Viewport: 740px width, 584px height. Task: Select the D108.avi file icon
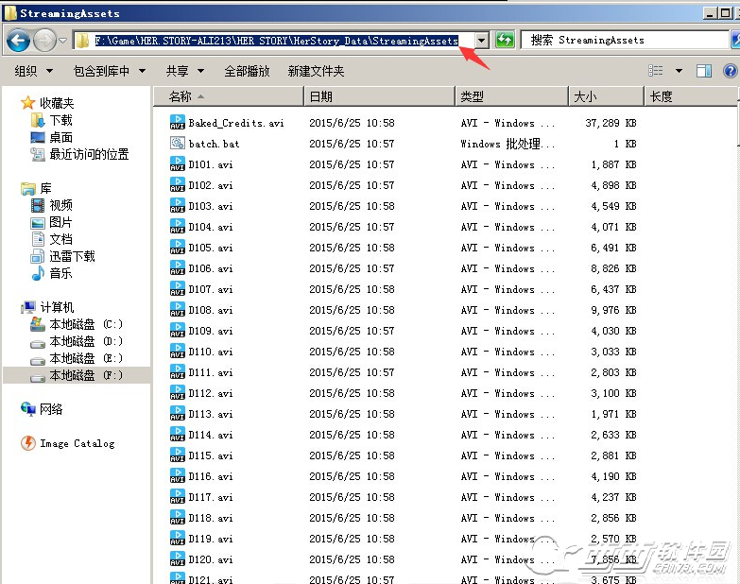coord(178,309)
